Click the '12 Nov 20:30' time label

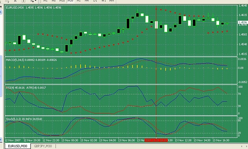[32, 140]
